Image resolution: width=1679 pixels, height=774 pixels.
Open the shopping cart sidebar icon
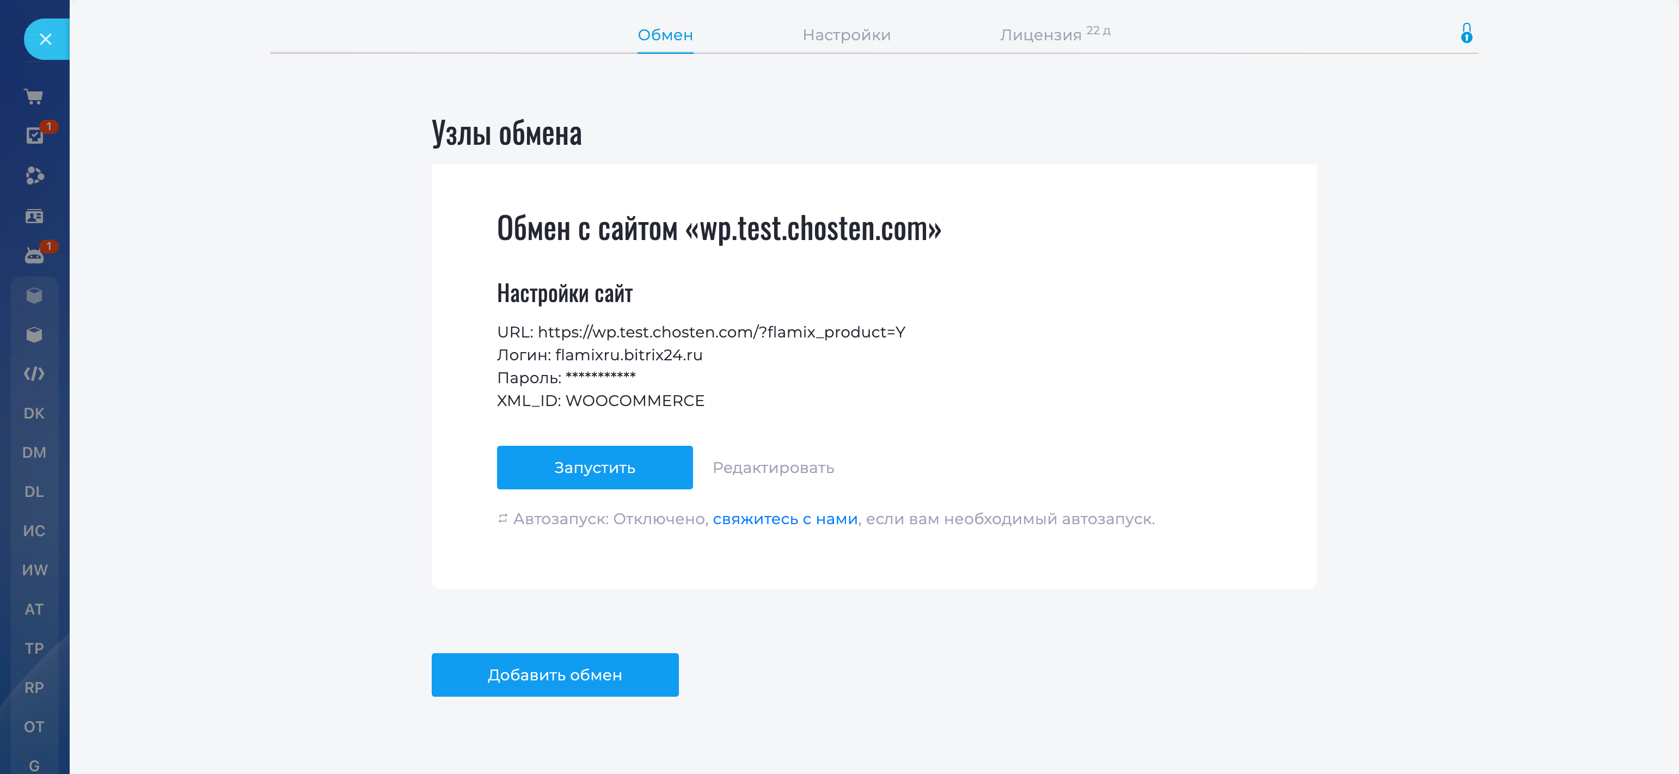coord(34,96)
